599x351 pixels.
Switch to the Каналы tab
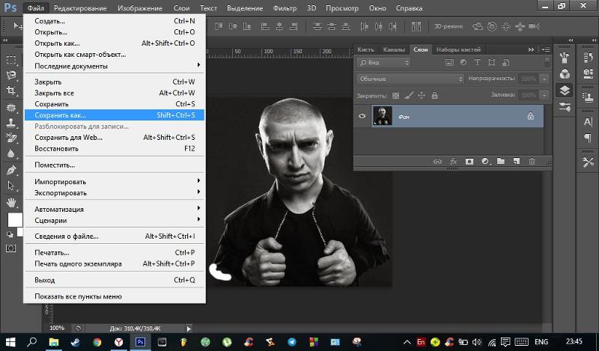(x=394, y=49)
